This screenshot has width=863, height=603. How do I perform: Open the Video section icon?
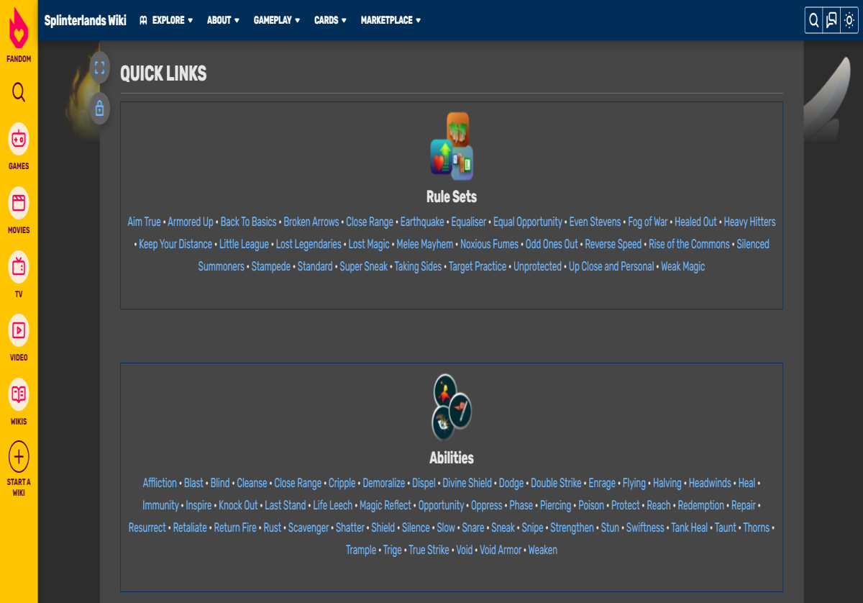pos(19,330)
